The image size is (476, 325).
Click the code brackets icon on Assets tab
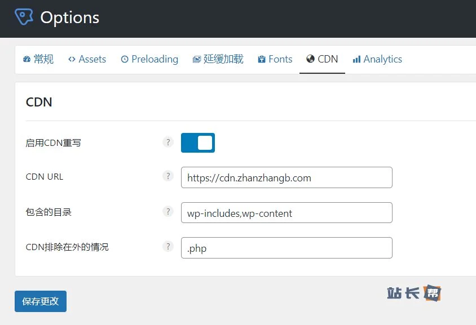pos(72,59)
